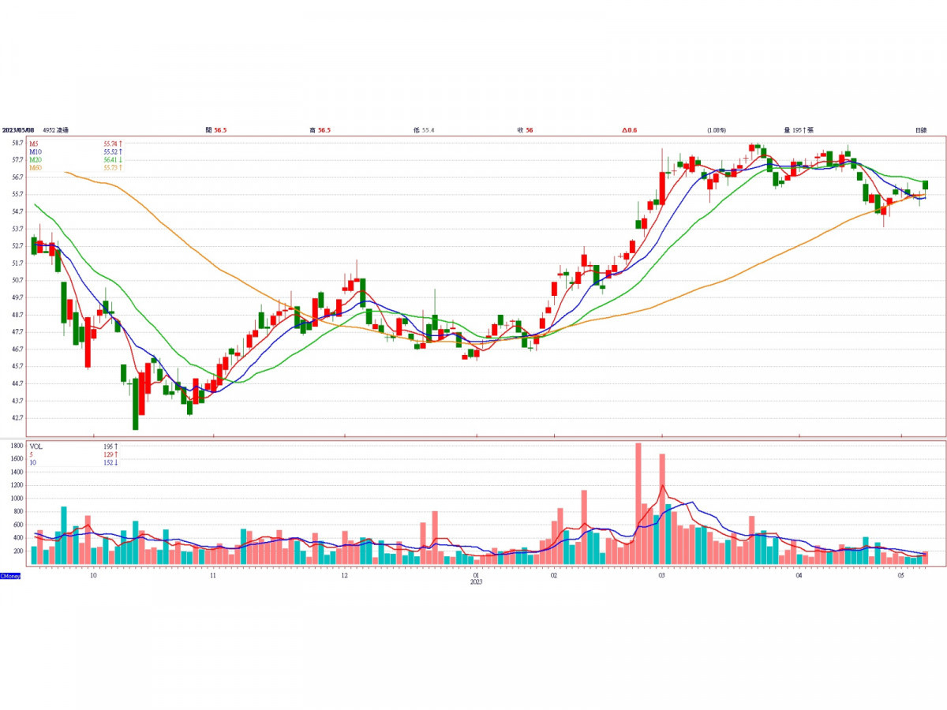Click the 03 month marker on time axis
This screenshot has height=710, width=947.
pos(661,576)
